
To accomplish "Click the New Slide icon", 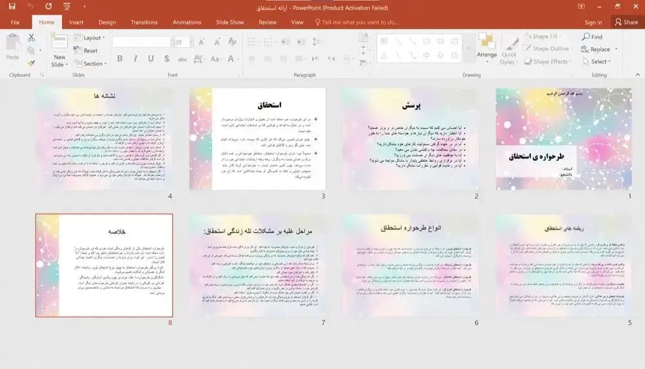I will [59, 43].
